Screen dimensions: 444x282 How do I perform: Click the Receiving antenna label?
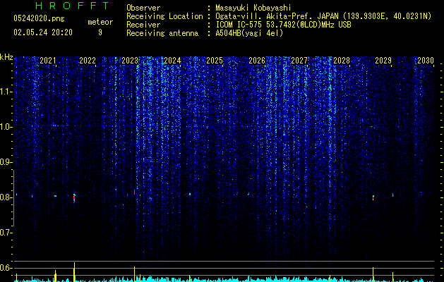pos(162,33)
